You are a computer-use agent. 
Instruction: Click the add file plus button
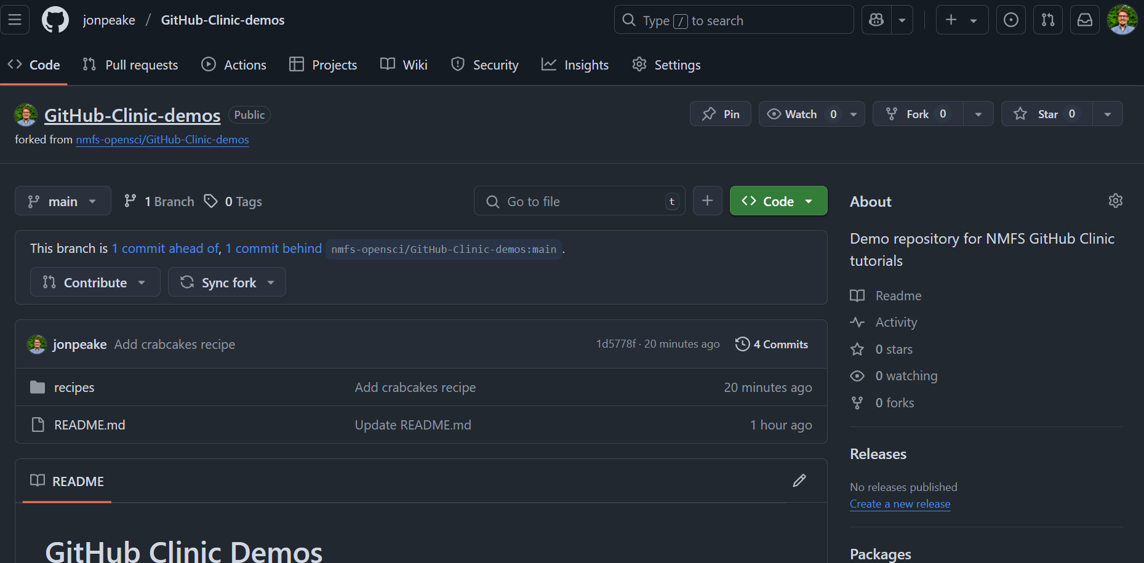point(707,201)
